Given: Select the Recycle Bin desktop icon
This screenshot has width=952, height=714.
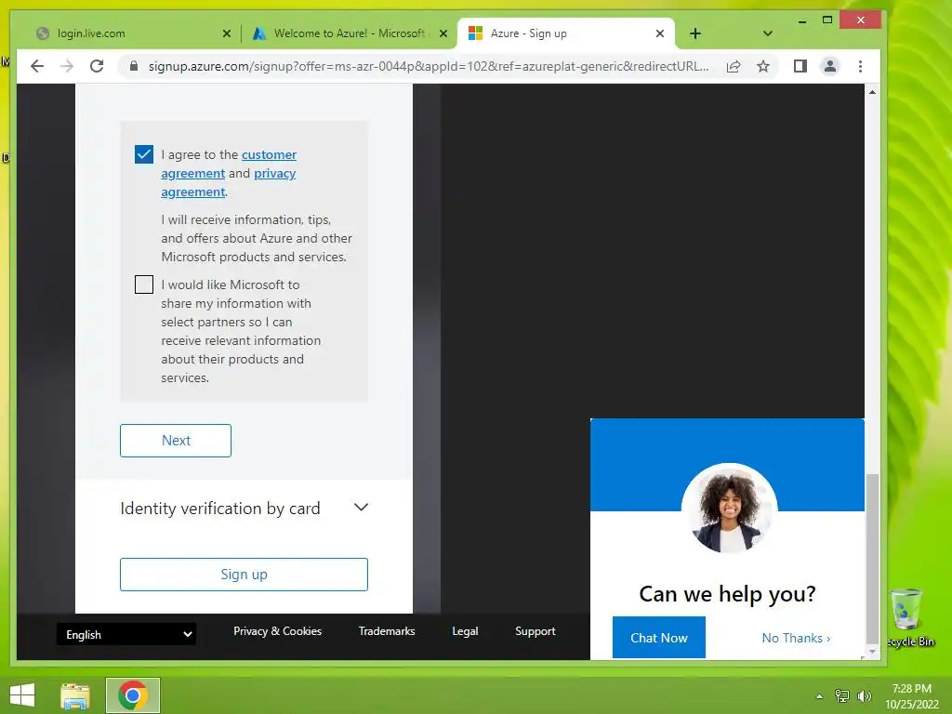Looking at the screenshot, I should point(909,618).
